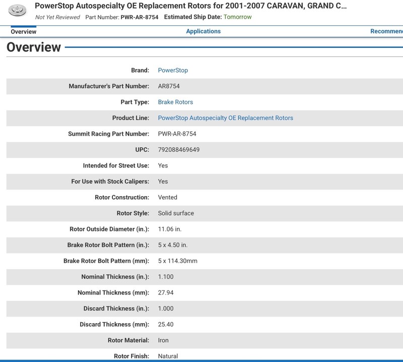
Task: Click part number PWR-AR-8754 in header
Action: click(140, 17)
